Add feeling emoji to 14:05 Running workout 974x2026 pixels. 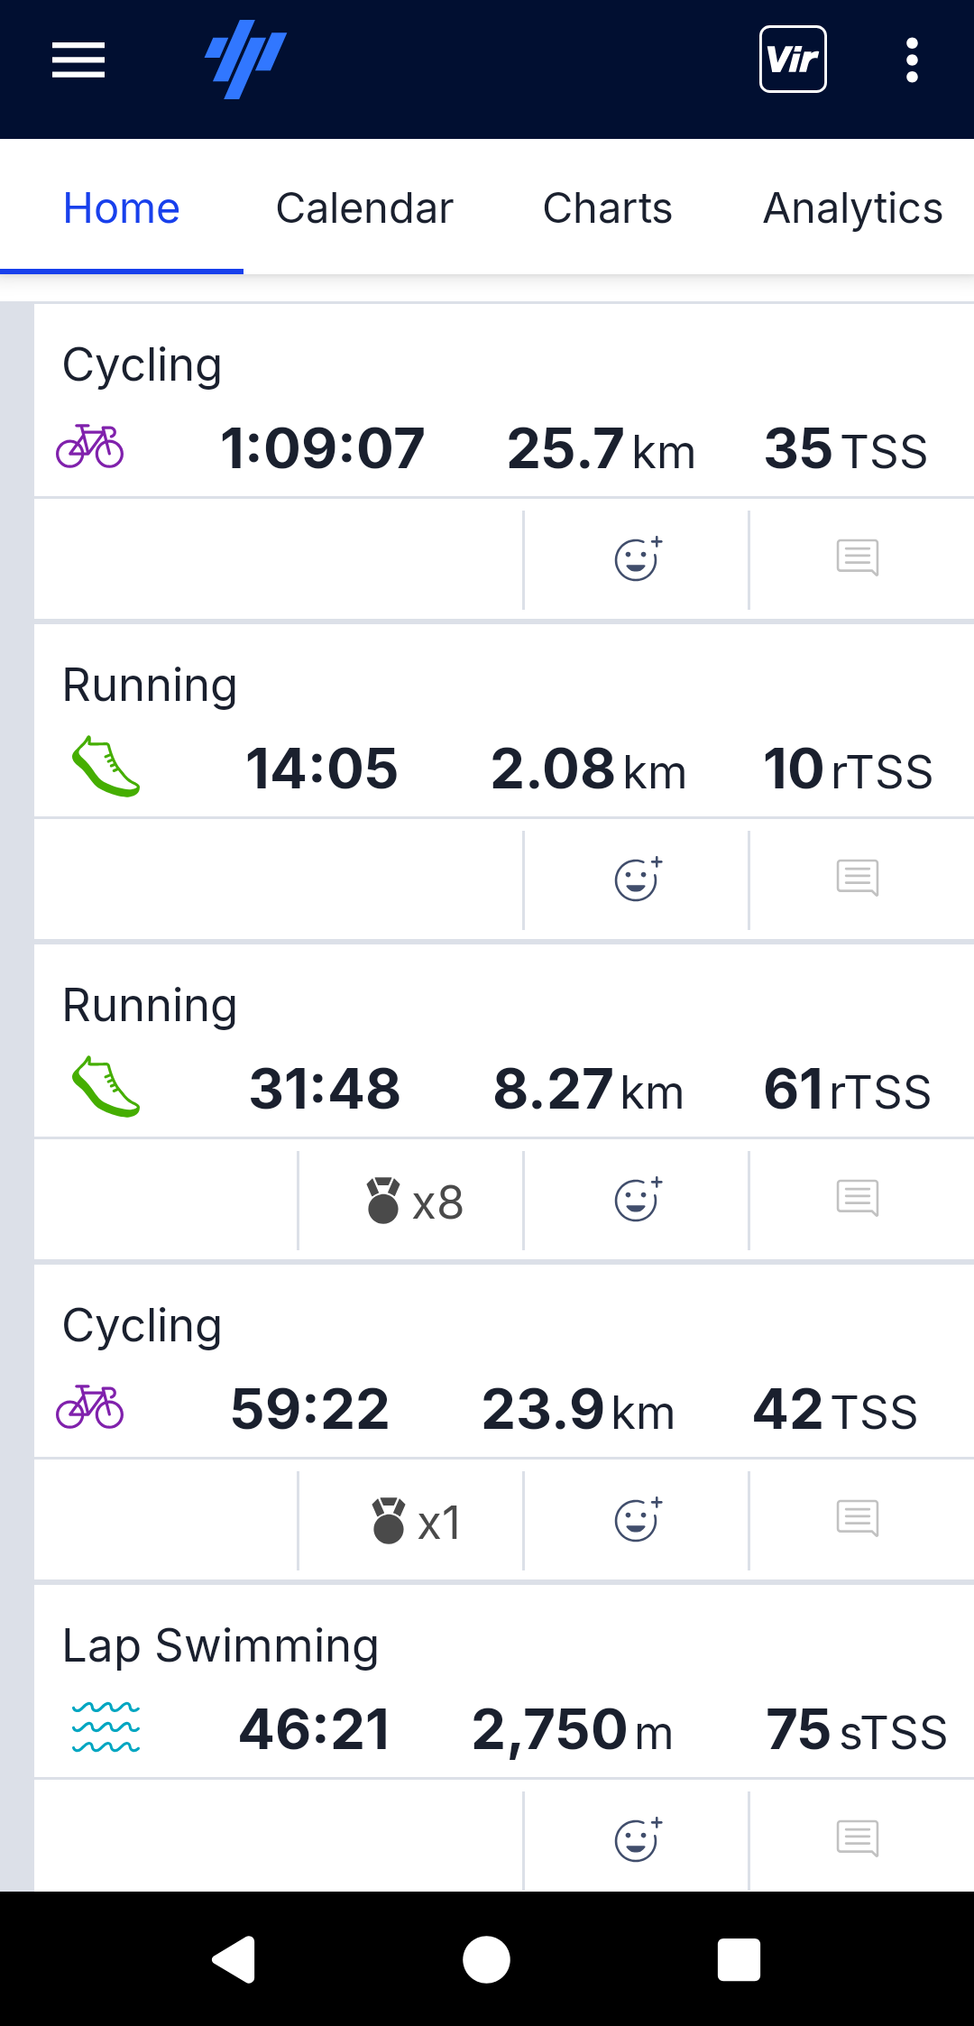[638, 879]
